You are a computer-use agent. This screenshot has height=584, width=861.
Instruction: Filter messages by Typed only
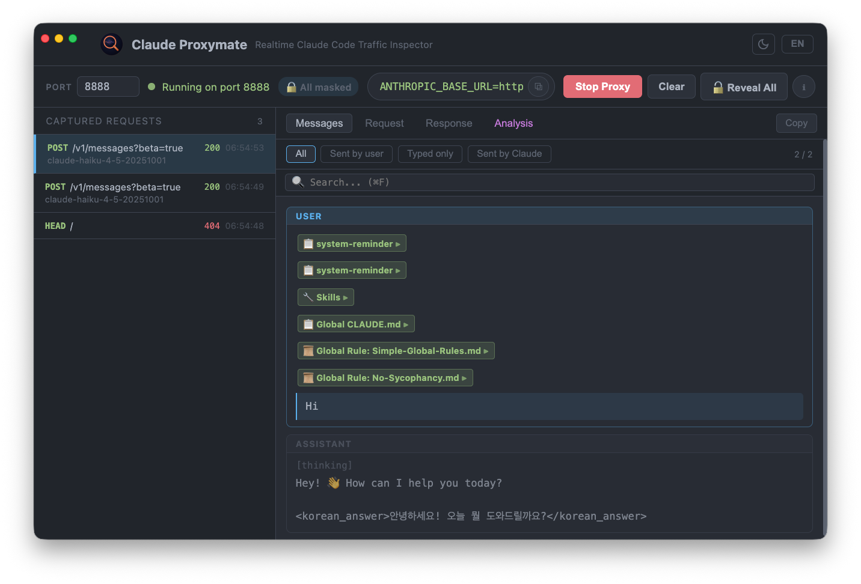430,154
